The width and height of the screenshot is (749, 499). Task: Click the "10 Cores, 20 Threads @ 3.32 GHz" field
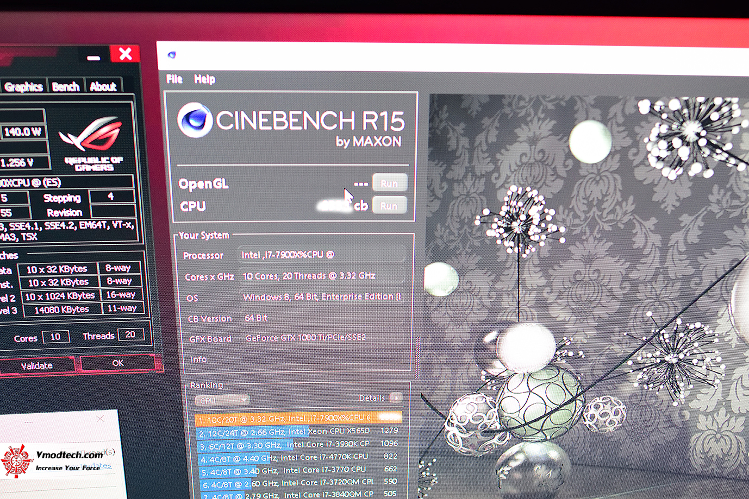[x=322, y=276]
